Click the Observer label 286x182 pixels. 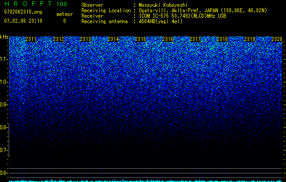92,5
